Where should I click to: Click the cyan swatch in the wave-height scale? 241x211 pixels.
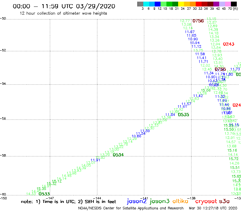146,4
